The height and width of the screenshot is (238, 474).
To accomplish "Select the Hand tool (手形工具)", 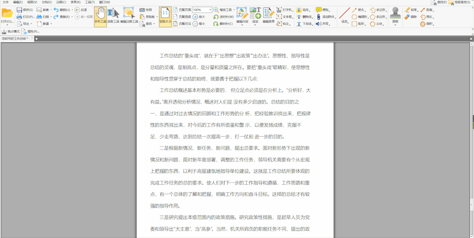I will tap(100, 16).
